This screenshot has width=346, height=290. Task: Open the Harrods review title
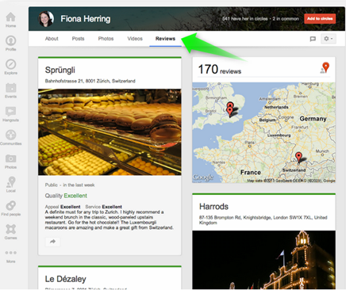[213, 206]
